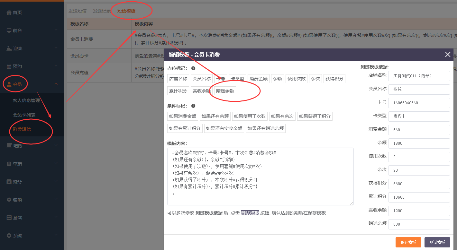
Task: Click the member icon beside 会员
Action: point(9,84)
